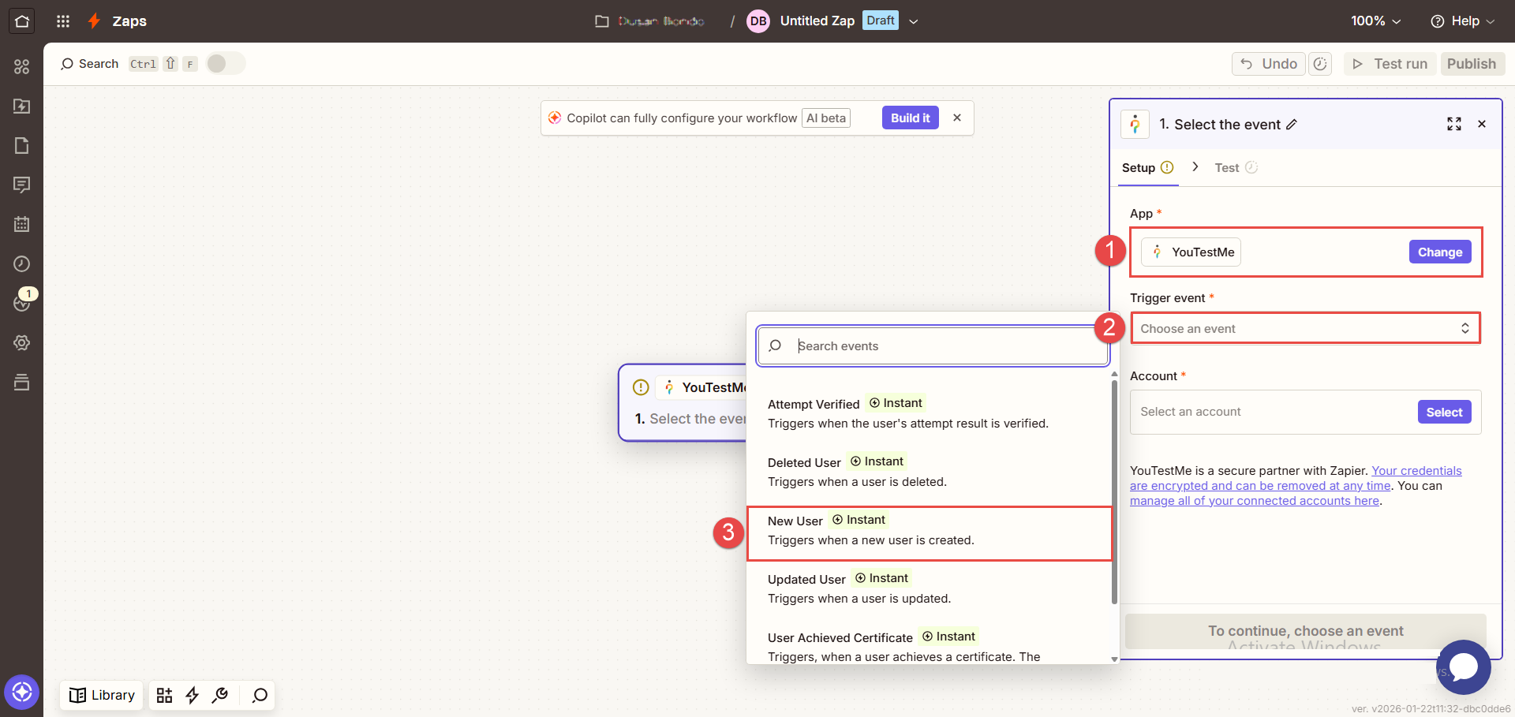Open the purple compass button at bottom left
This screenshot has width=1515, height=717.
click(21, 693)
